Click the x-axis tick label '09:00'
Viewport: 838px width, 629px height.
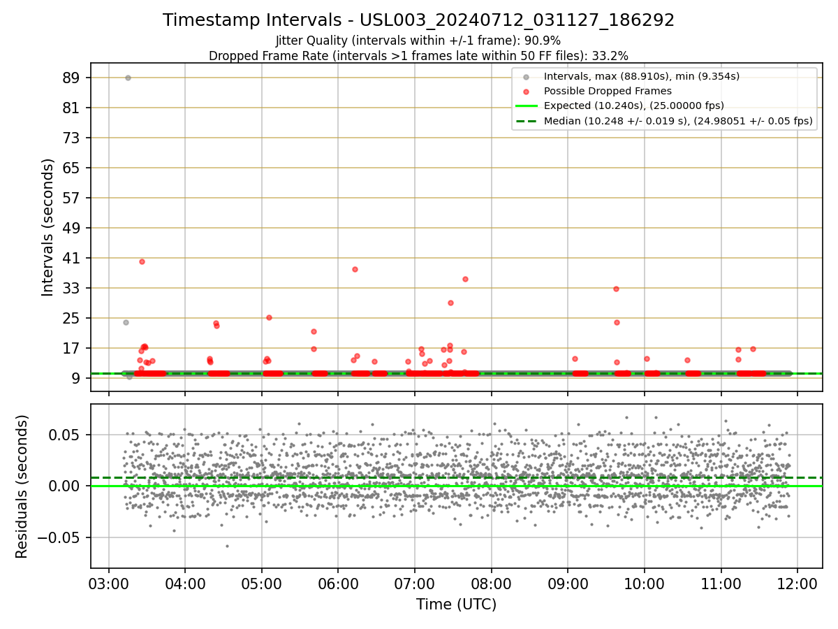pyautogui.click(x=568, y=584)
